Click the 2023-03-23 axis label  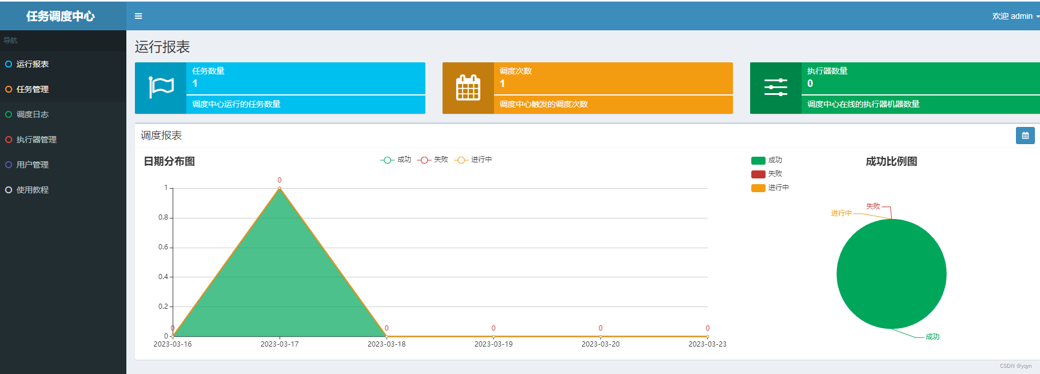707,344
